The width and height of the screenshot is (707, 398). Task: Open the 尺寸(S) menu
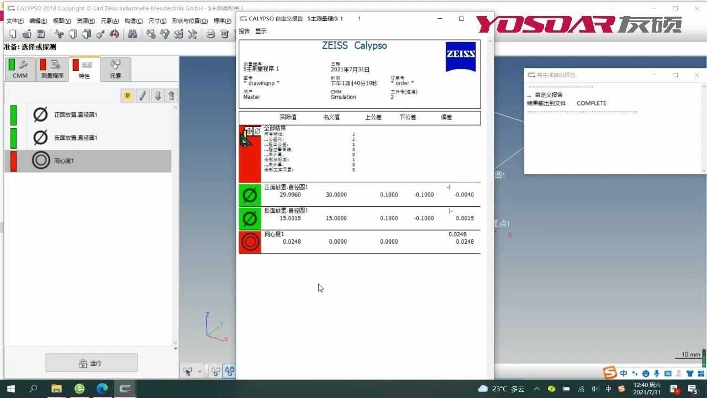pos(157,21)
